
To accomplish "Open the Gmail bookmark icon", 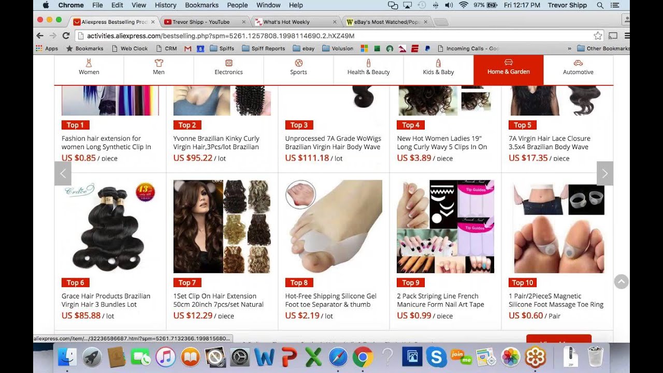I will 188,49.
